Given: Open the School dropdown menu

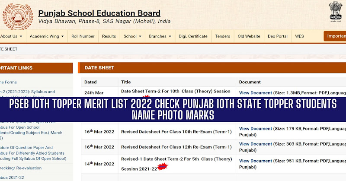Looking at the screenshot, I should tap(132, 36).
